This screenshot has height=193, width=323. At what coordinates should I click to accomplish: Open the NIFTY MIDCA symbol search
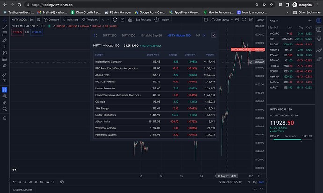pyautogui.click(x=19, y=20)
